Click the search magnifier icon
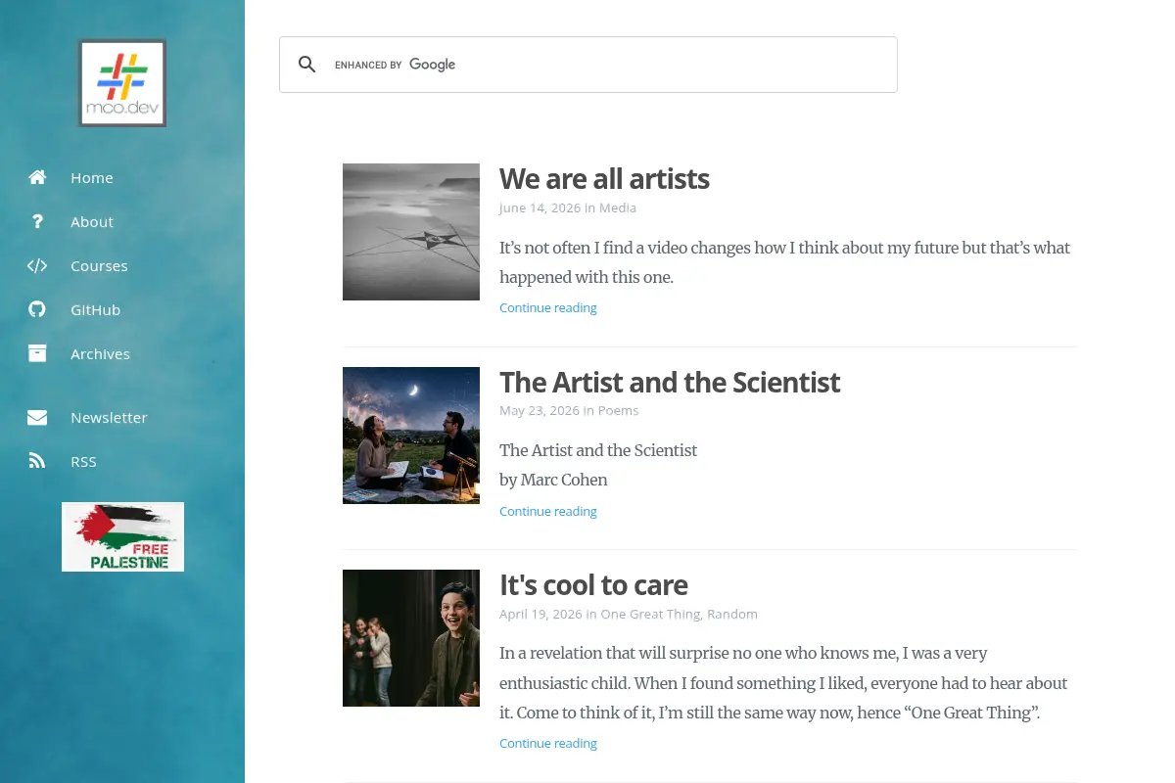The image size is (1175, 783). pos(307,65)
